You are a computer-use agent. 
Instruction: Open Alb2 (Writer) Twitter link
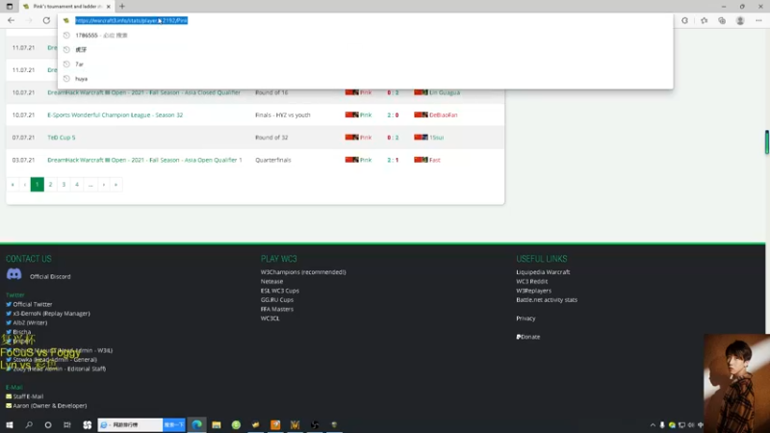[30, 323]
